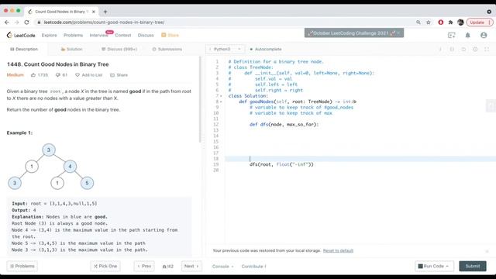Open the Discuss menu item
Screen dimensions: 496x279
[x=146, y=35]
